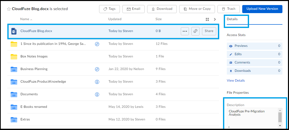
Task: Open more options for CloudFuze Blog.docx
Action: pos(185,31)
